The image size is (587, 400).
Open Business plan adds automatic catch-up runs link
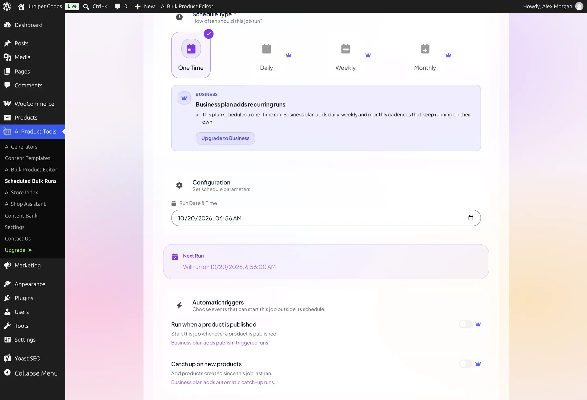click(x=223, y=382)
